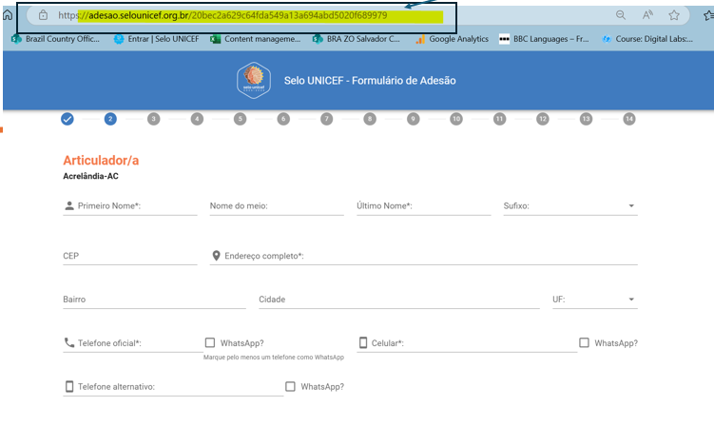Click the 'Articulador/a' heading

101,161
